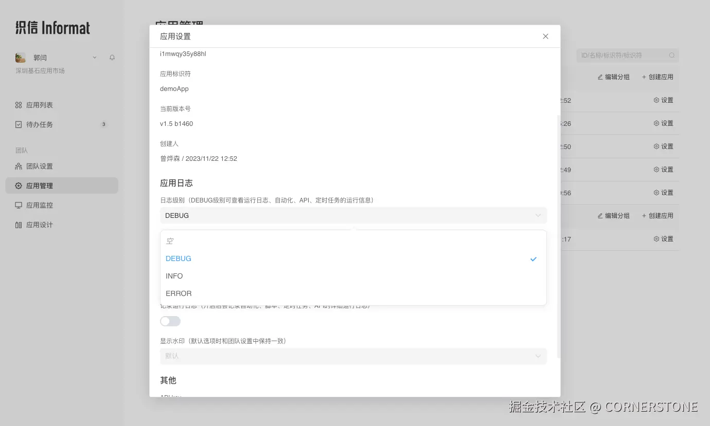710x426 pixels.
Task: Expand the 郭闫 user account chevron
Action: [x=95, y=58]
